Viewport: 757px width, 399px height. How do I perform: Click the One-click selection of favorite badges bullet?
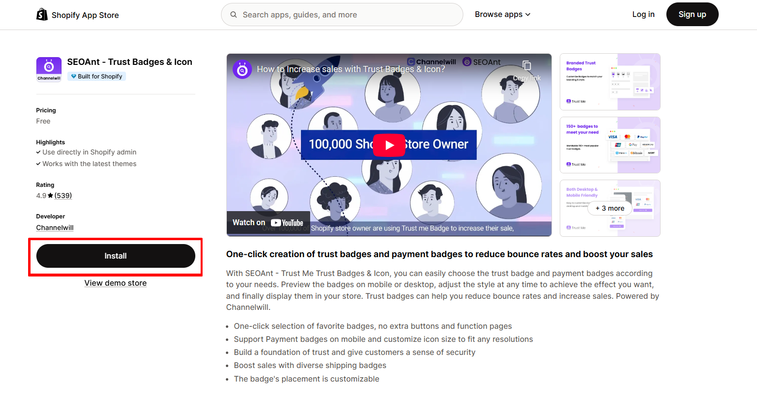(x=373, y=326)
